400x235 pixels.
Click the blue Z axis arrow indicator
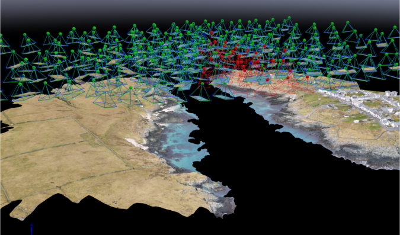31,229
